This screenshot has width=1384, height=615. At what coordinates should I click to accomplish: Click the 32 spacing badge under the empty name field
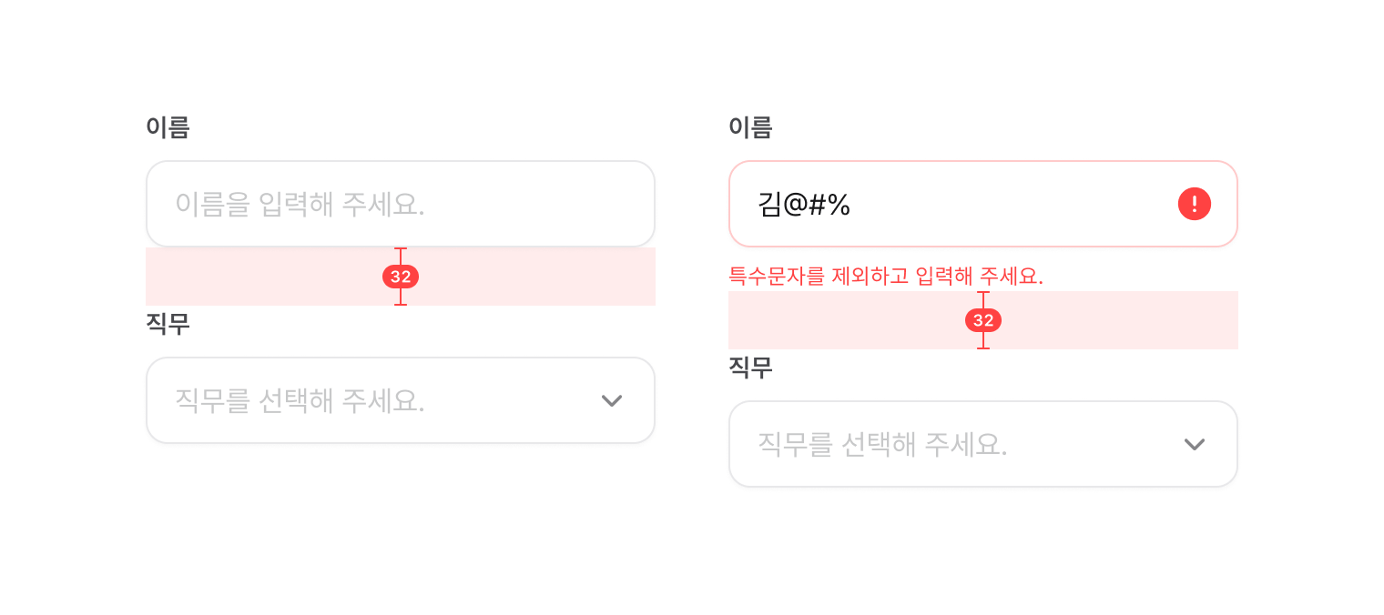click(x=401, y=277)
